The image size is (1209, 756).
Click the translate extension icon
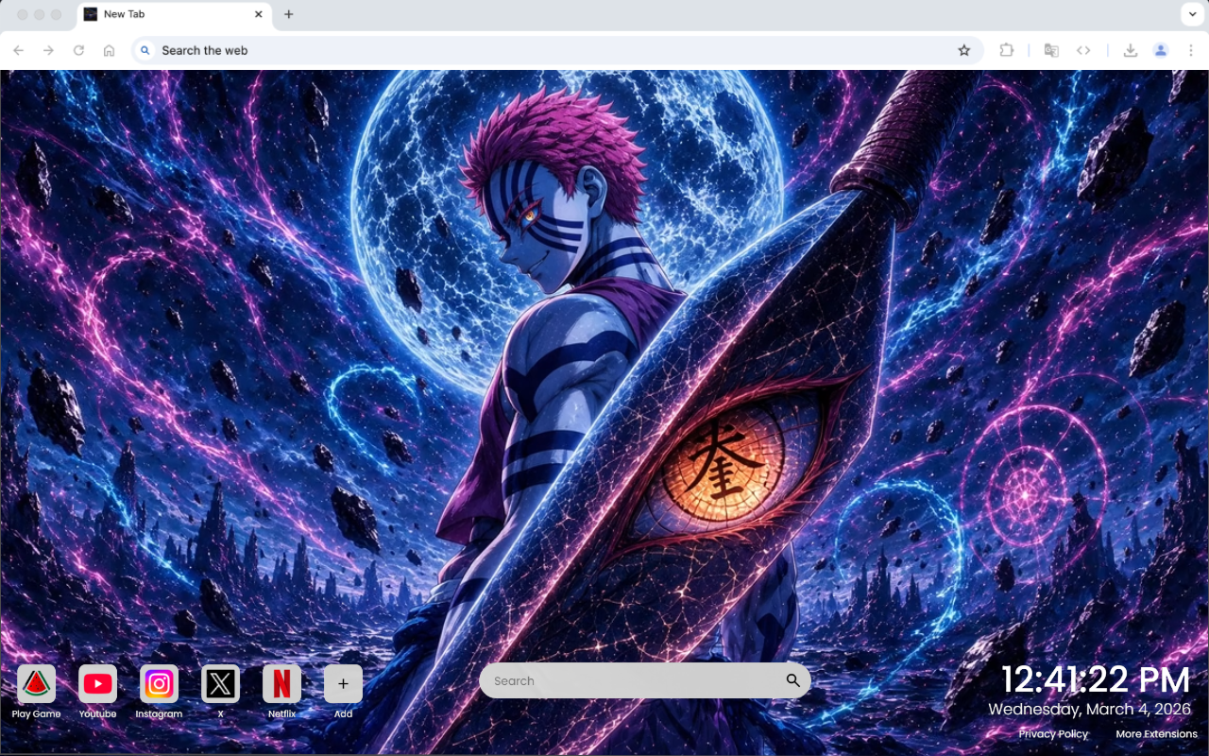click(1051, 50)
